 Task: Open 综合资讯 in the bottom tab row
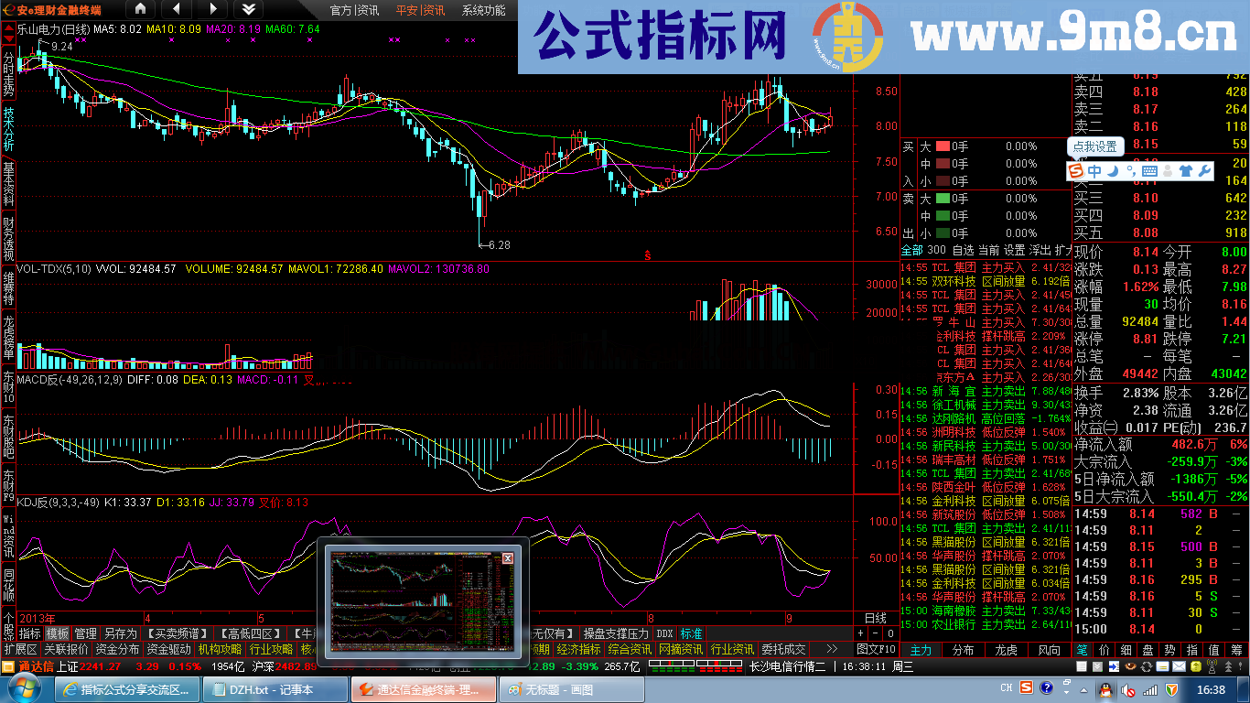coord(630,649)
